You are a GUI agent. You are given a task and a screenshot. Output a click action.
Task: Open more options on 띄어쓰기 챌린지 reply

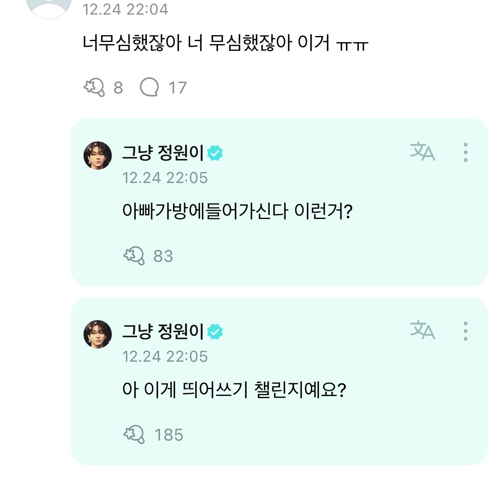tap(465, 331)
